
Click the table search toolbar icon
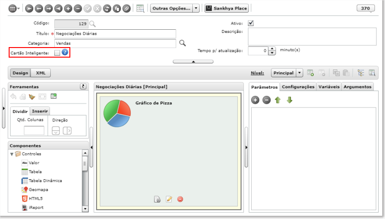140,9
